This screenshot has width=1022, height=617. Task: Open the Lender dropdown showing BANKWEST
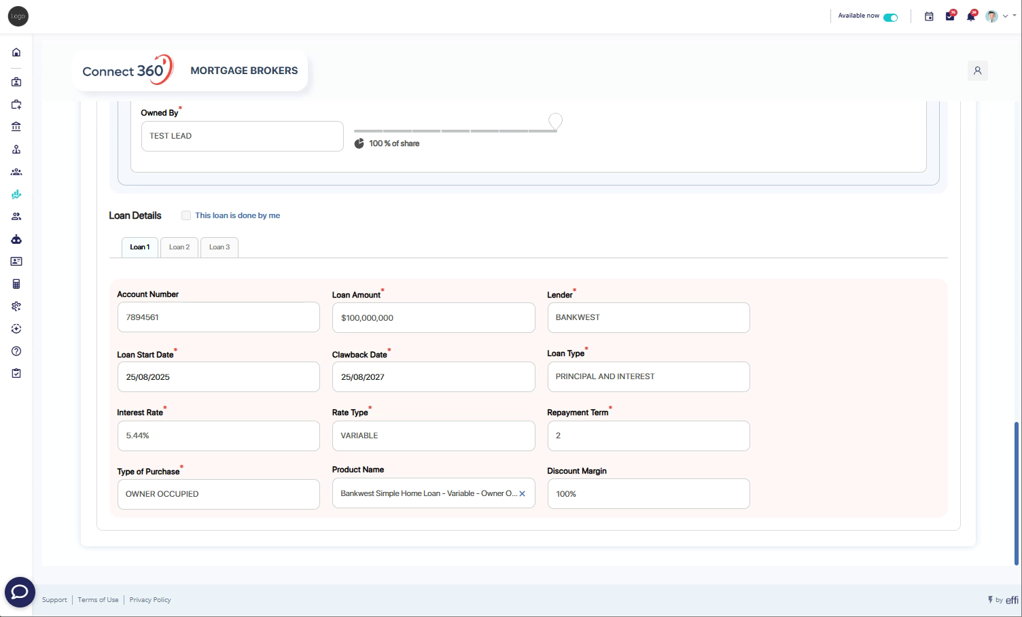648,318
